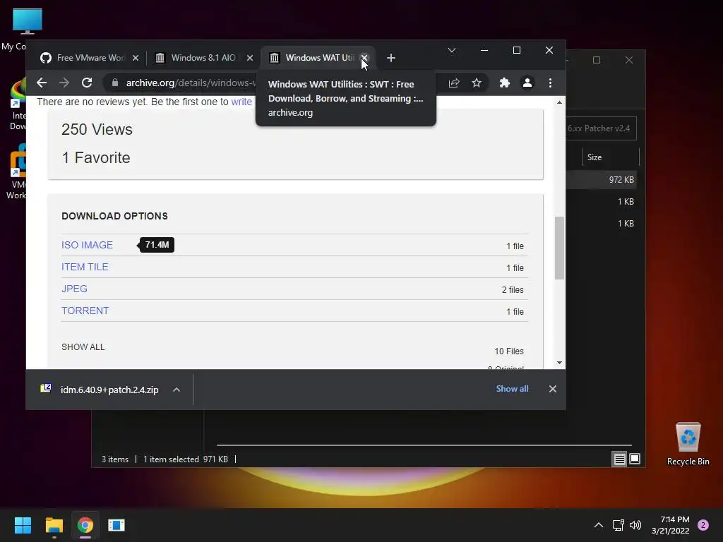
Task: Open a new tab
Action: [x=391, y=58]
